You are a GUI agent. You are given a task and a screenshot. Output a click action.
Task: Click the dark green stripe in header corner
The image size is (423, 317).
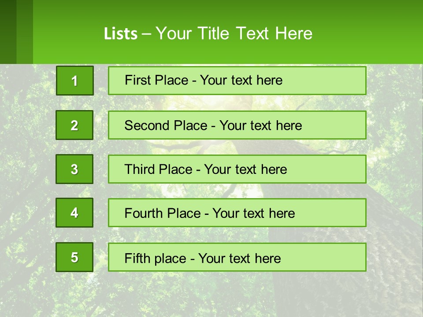pyautogui.click(x=8, y=32)
